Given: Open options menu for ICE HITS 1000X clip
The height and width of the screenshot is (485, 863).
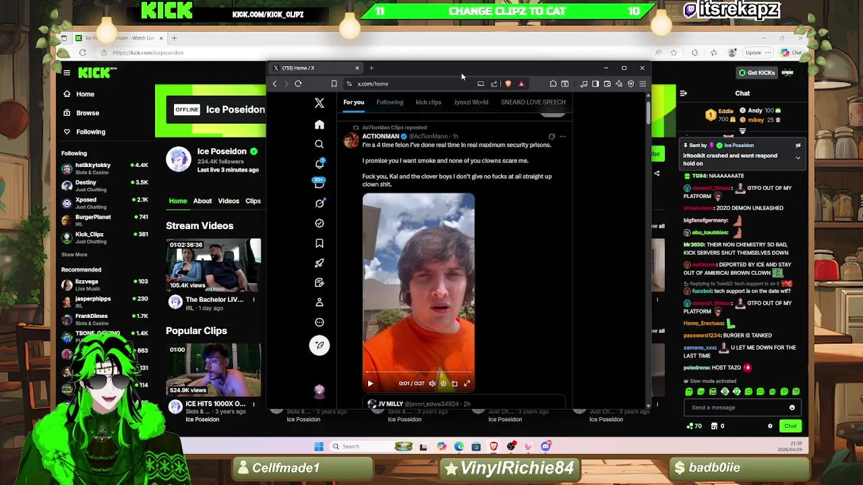Looking at the screenshot, I should click(254, 405).
